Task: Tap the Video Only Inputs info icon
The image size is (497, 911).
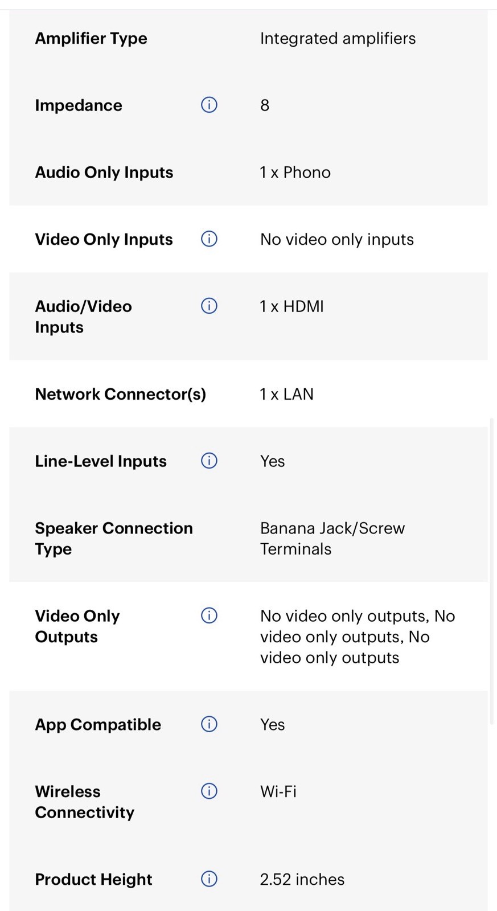Action: pyautogui.click(x=209, y=239)
